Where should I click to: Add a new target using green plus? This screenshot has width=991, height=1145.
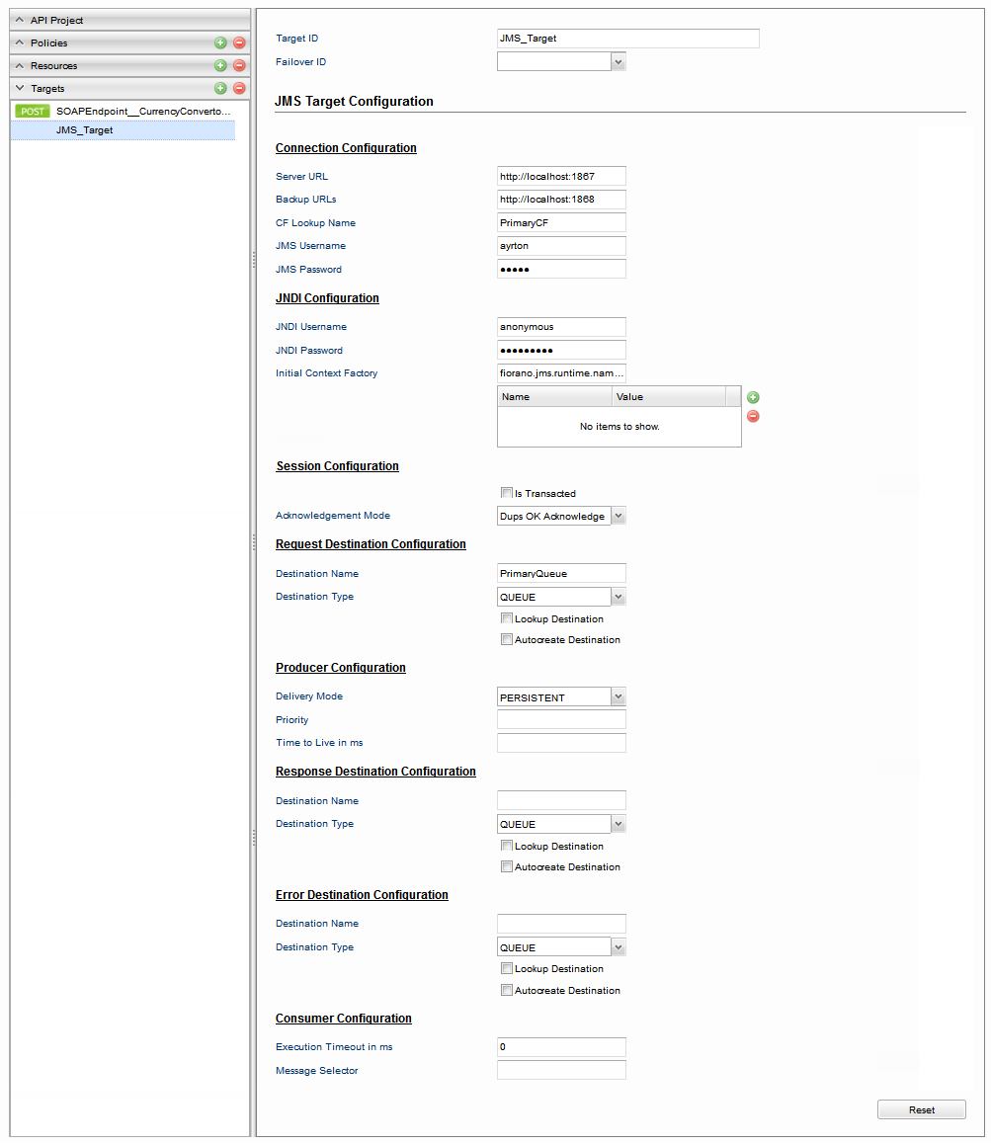coord(220,88)
